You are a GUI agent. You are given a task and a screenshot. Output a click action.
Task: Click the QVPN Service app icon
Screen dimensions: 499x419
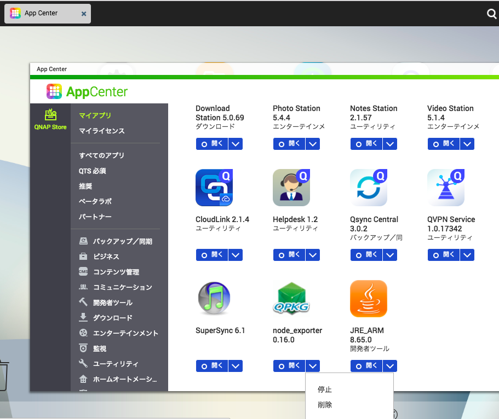tap(446, 188)
